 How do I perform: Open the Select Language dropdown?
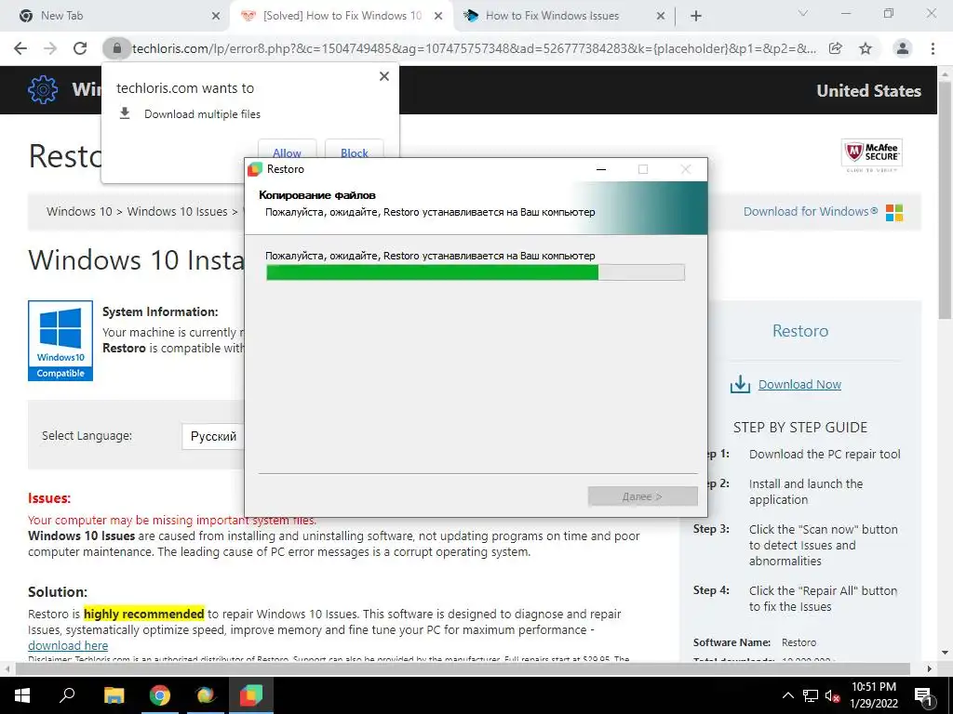213,436
